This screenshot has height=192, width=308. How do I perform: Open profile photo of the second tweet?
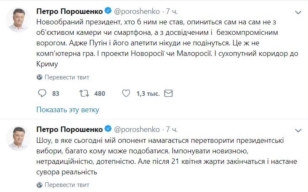click(x=18, y=138)
